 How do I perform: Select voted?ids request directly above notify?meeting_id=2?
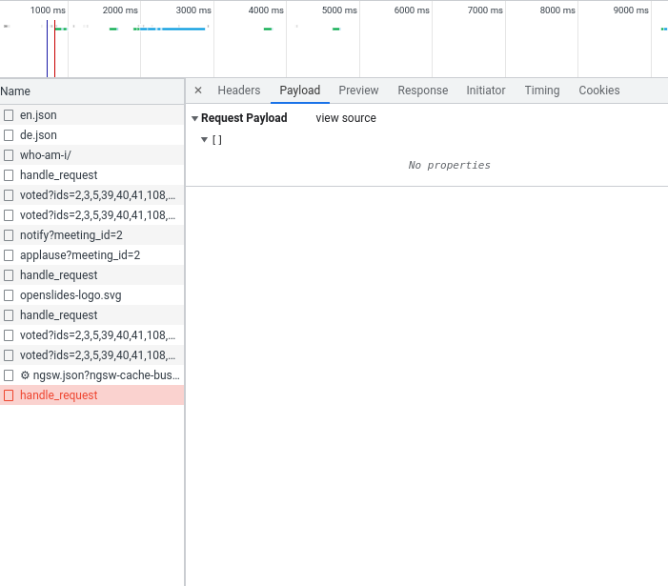click(92, 215)
